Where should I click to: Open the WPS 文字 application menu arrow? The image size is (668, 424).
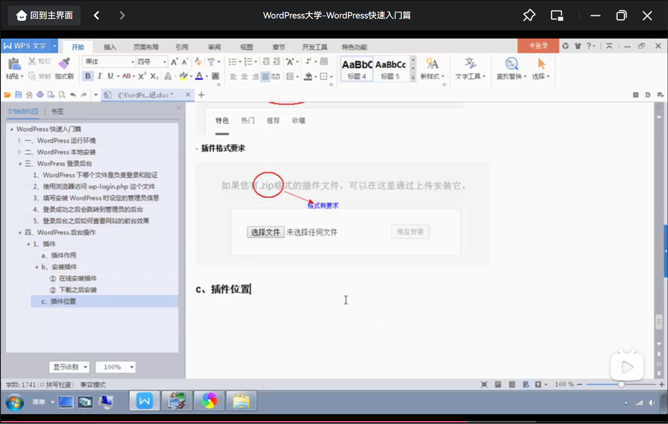tap(54, 46)
